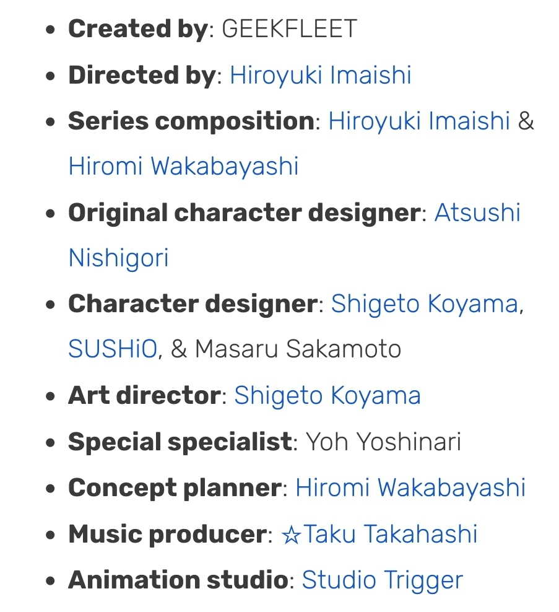Image resolution: width=559 pixels, height=612 pixels.
Task: Click the bold Original character designer label
Action: pyautogui.click(x=245, y=212)
